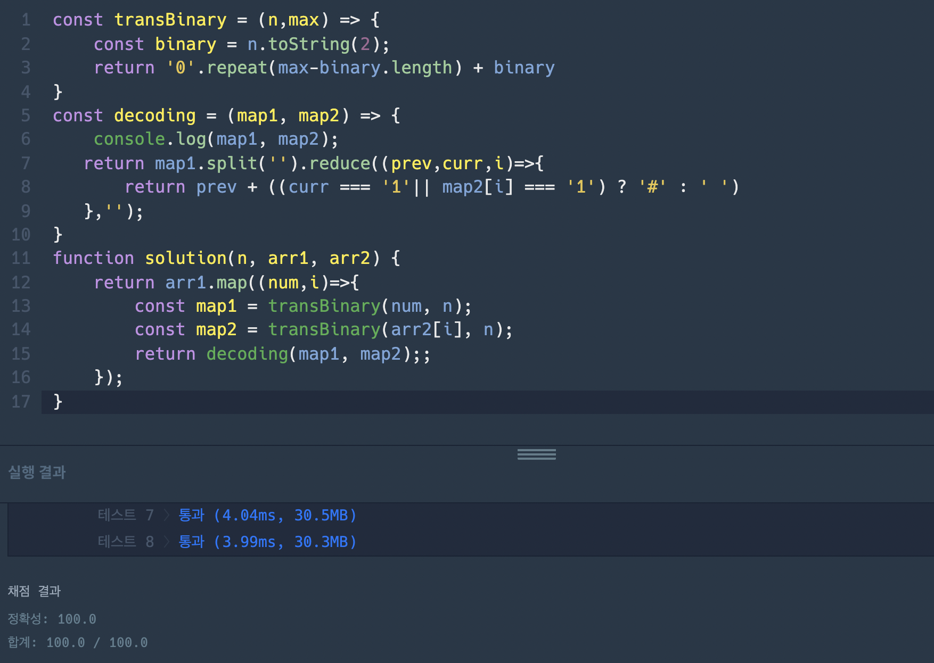Click the map1 constant on line 13

point(216,306)
